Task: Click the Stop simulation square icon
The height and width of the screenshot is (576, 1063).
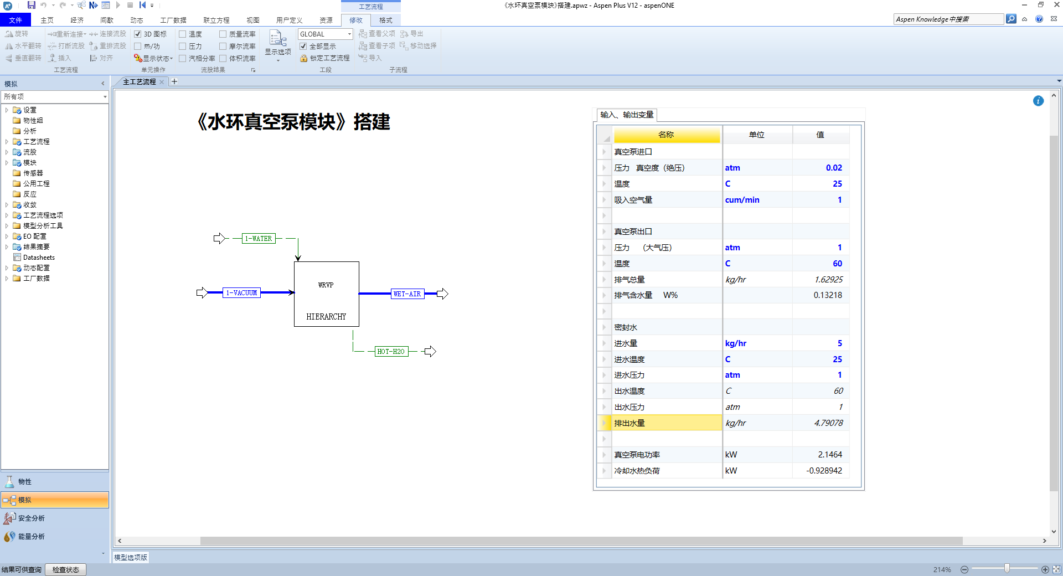Action: (x=130, y=5)
